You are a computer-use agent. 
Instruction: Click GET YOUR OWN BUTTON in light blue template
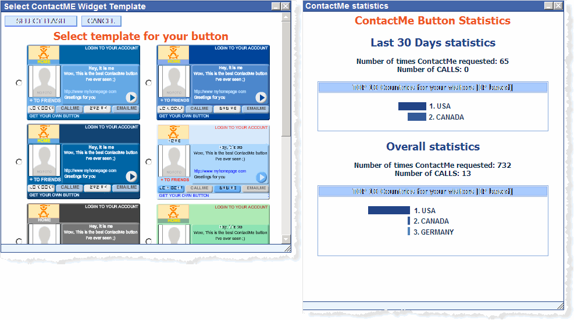point(184,196)
